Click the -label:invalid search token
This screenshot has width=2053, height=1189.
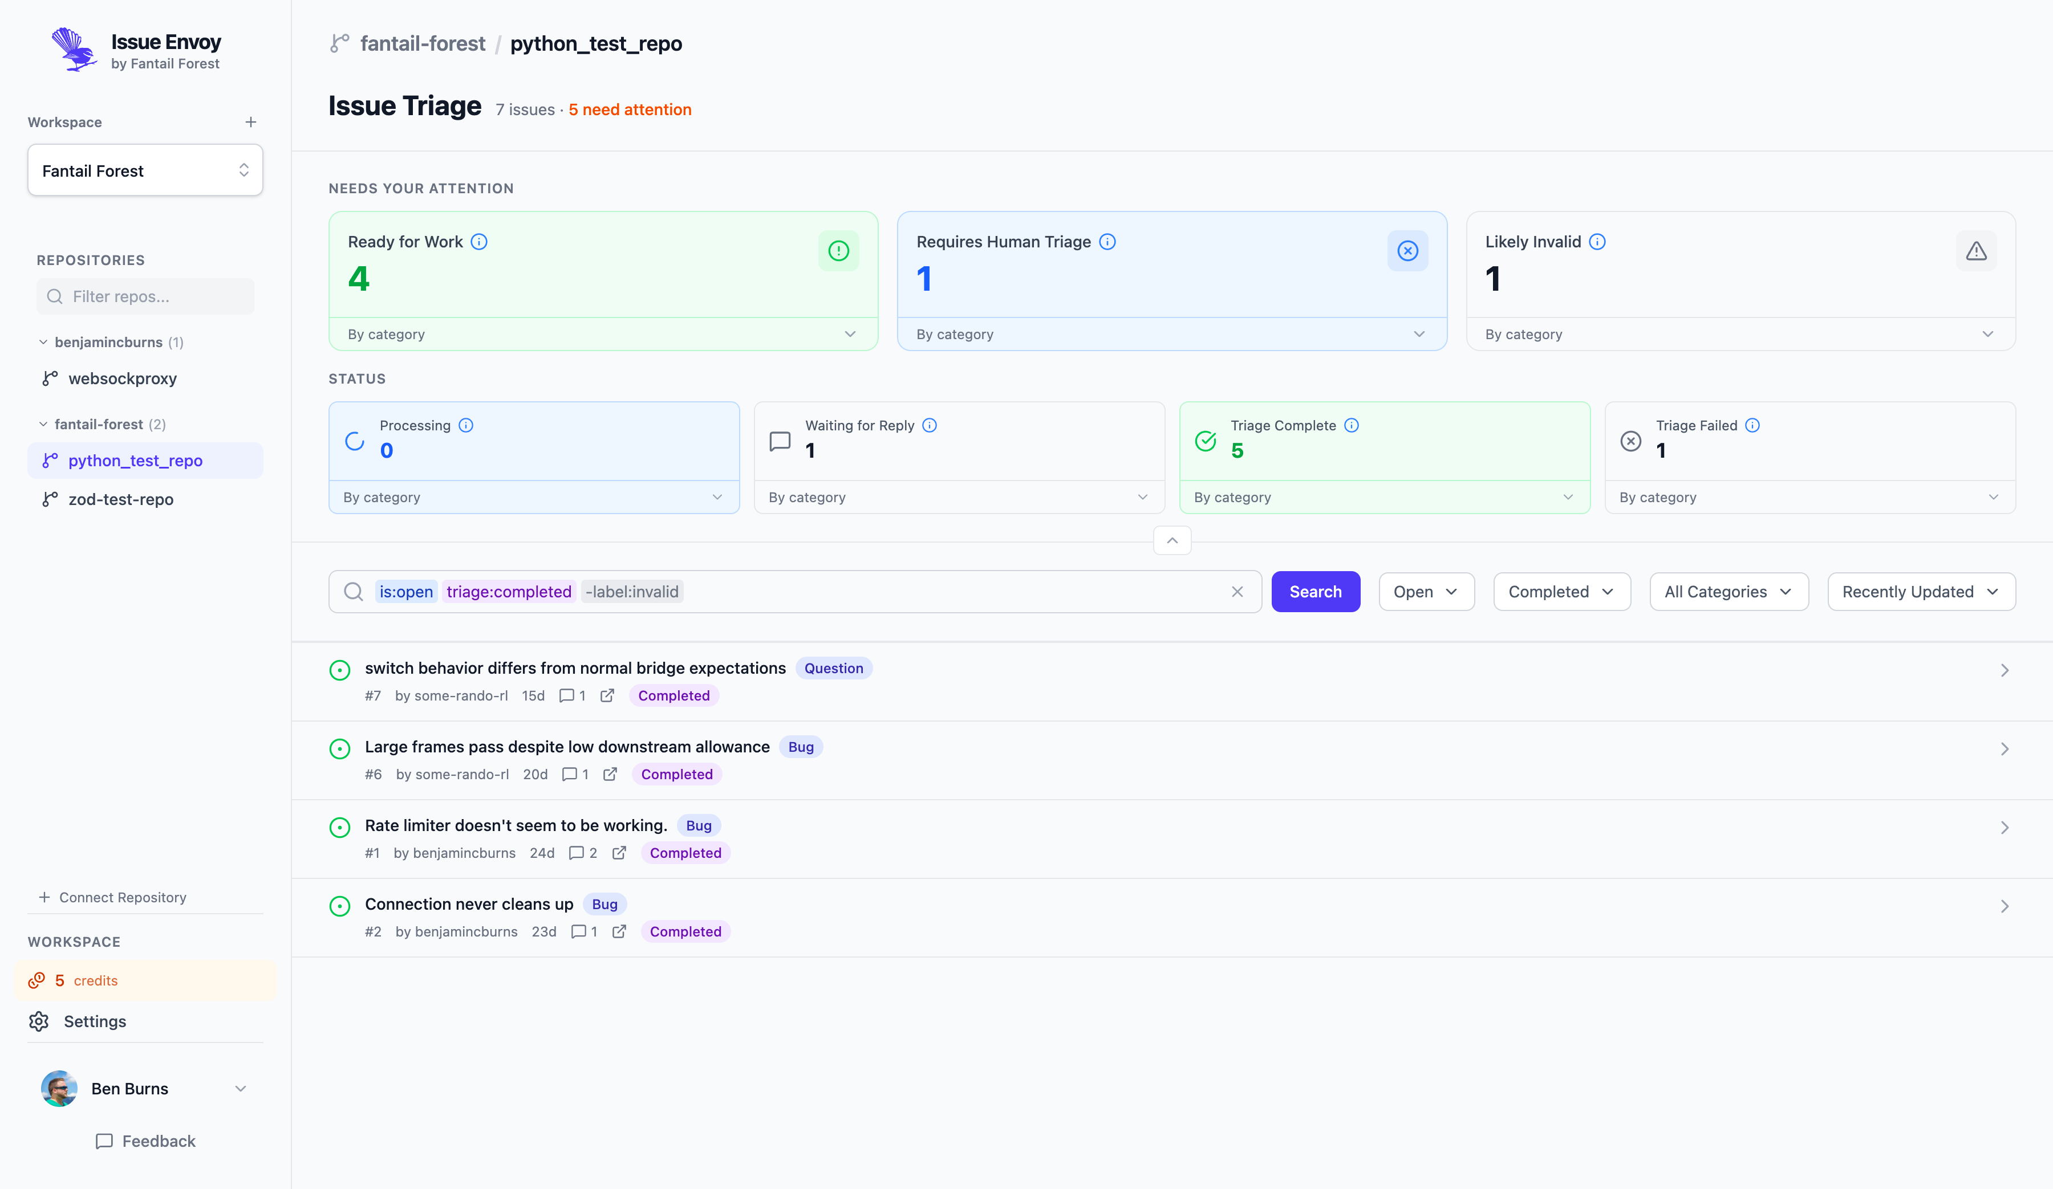(632, 592)
